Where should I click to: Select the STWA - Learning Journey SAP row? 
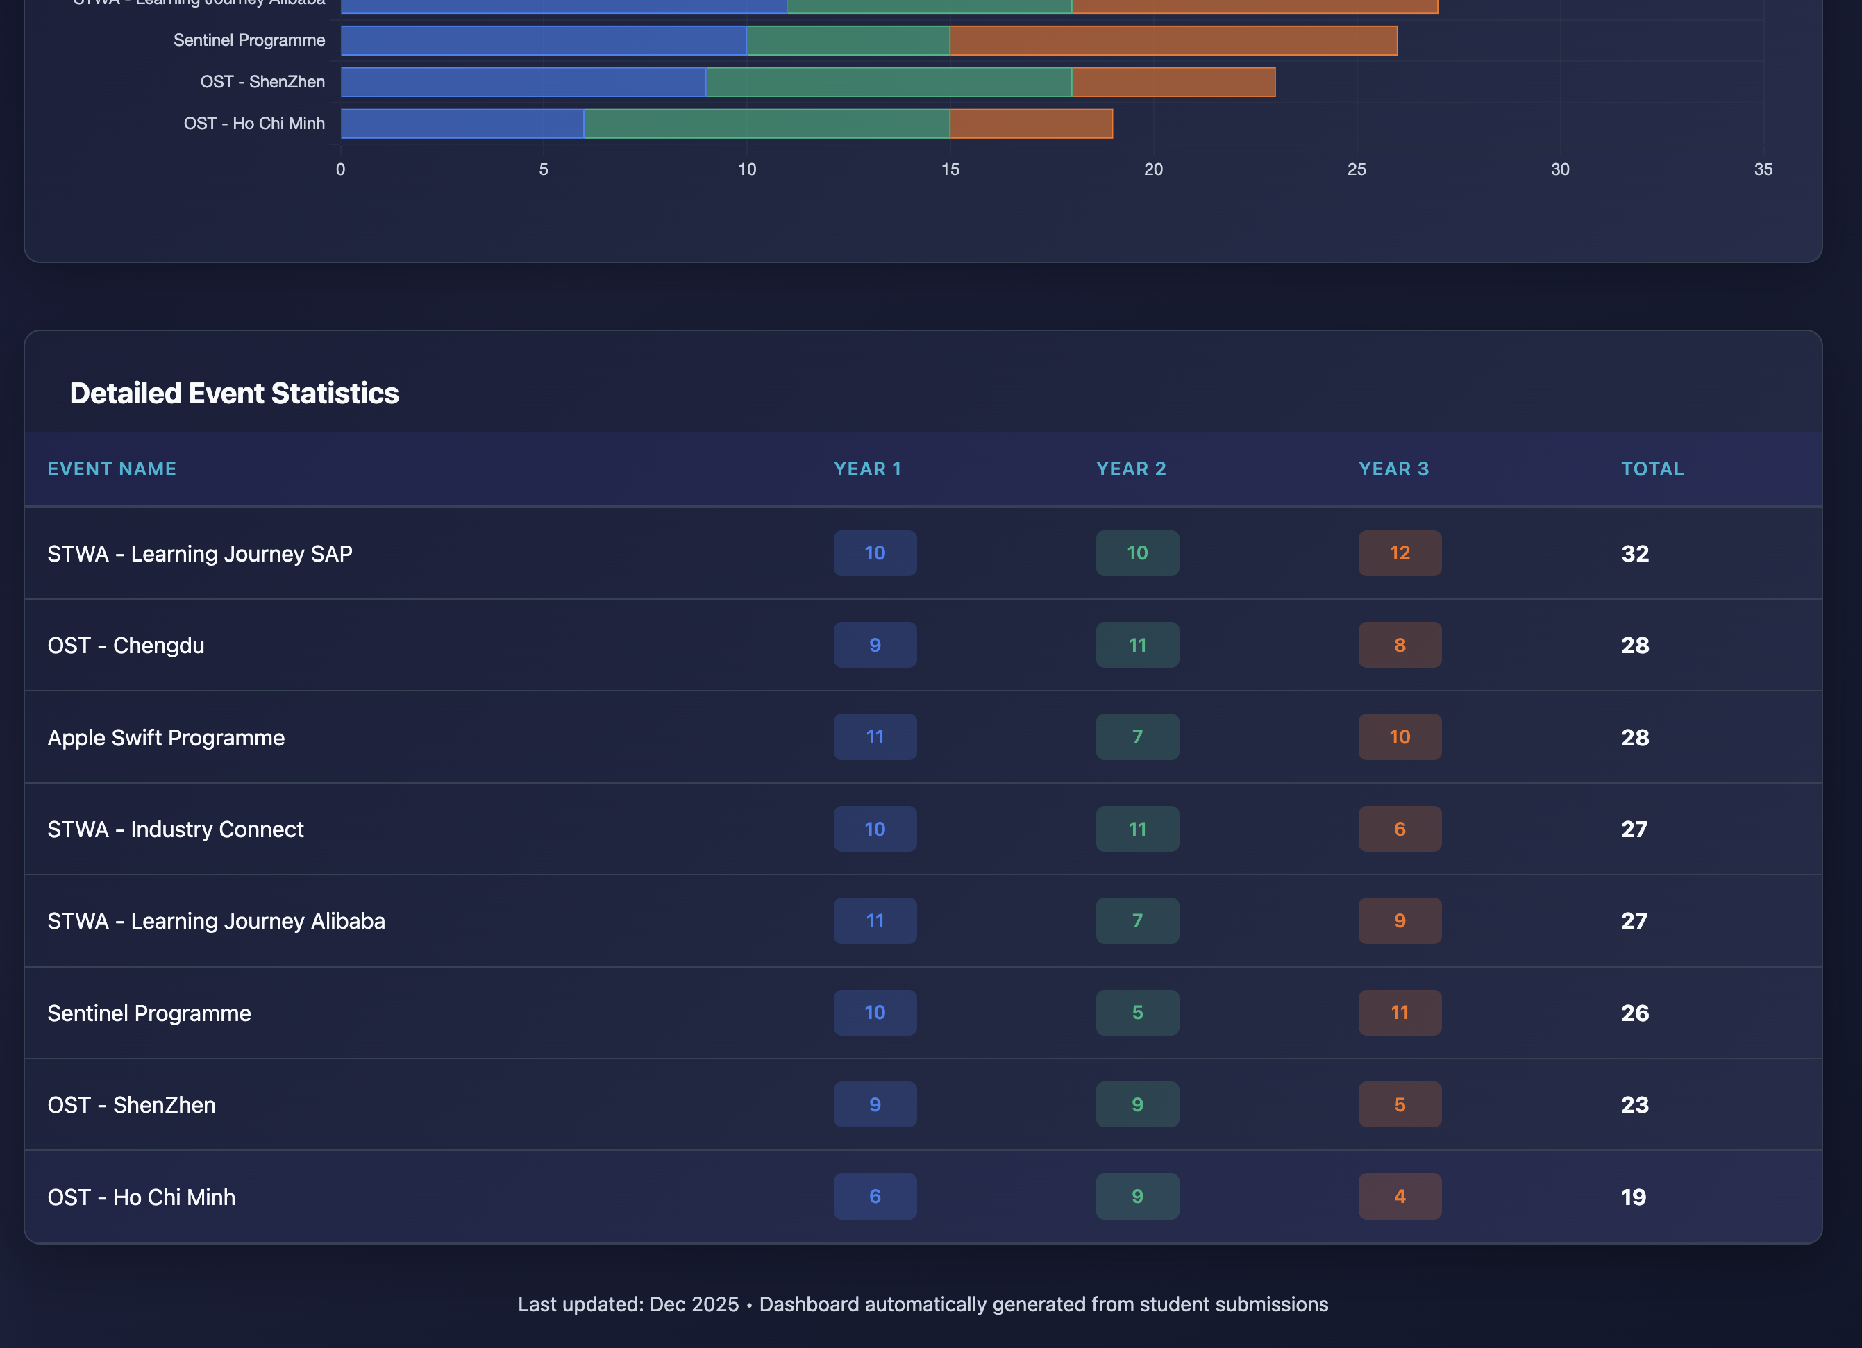point(199,553)
